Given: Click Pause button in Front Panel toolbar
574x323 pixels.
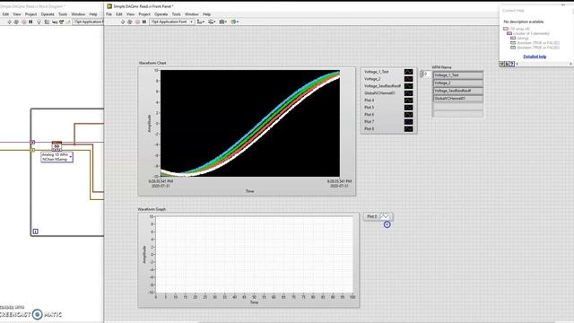Looking at the screenshot, I should (x=144, y=22).
